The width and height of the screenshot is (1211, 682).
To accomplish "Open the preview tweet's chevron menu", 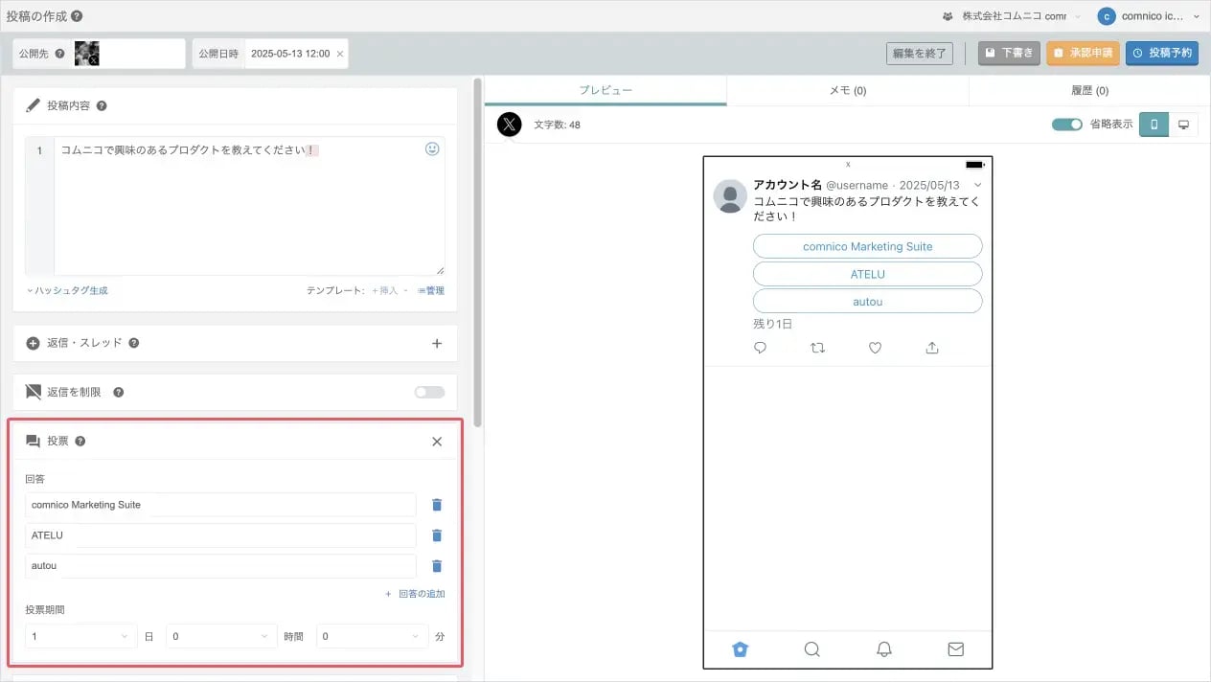I will (x=977, y=185).
